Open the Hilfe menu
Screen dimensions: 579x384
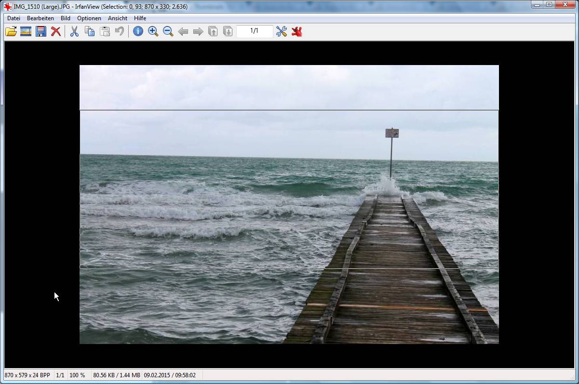click(x=140, y=18)
